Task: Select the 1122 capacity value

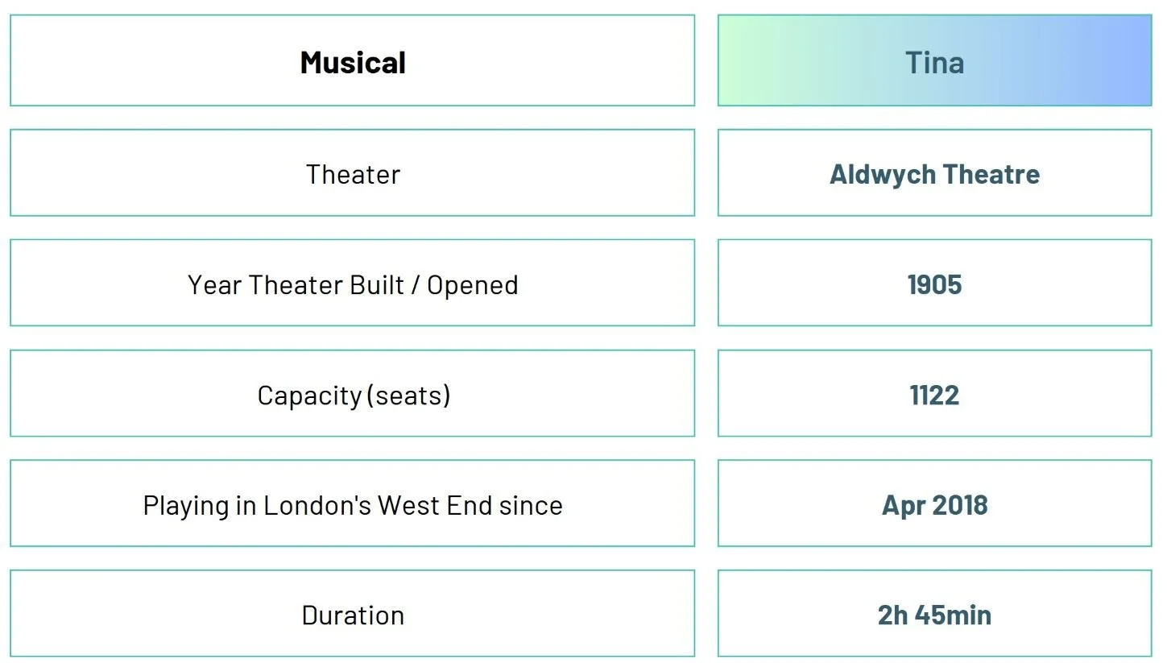Action: (x=934, y=394)
